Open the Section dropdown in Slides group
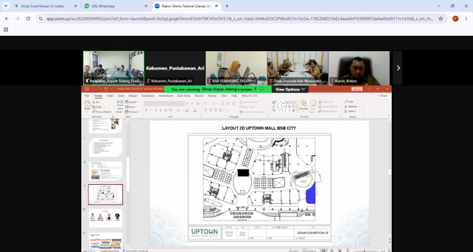This screenshot has height=252, width=473. 132,112
